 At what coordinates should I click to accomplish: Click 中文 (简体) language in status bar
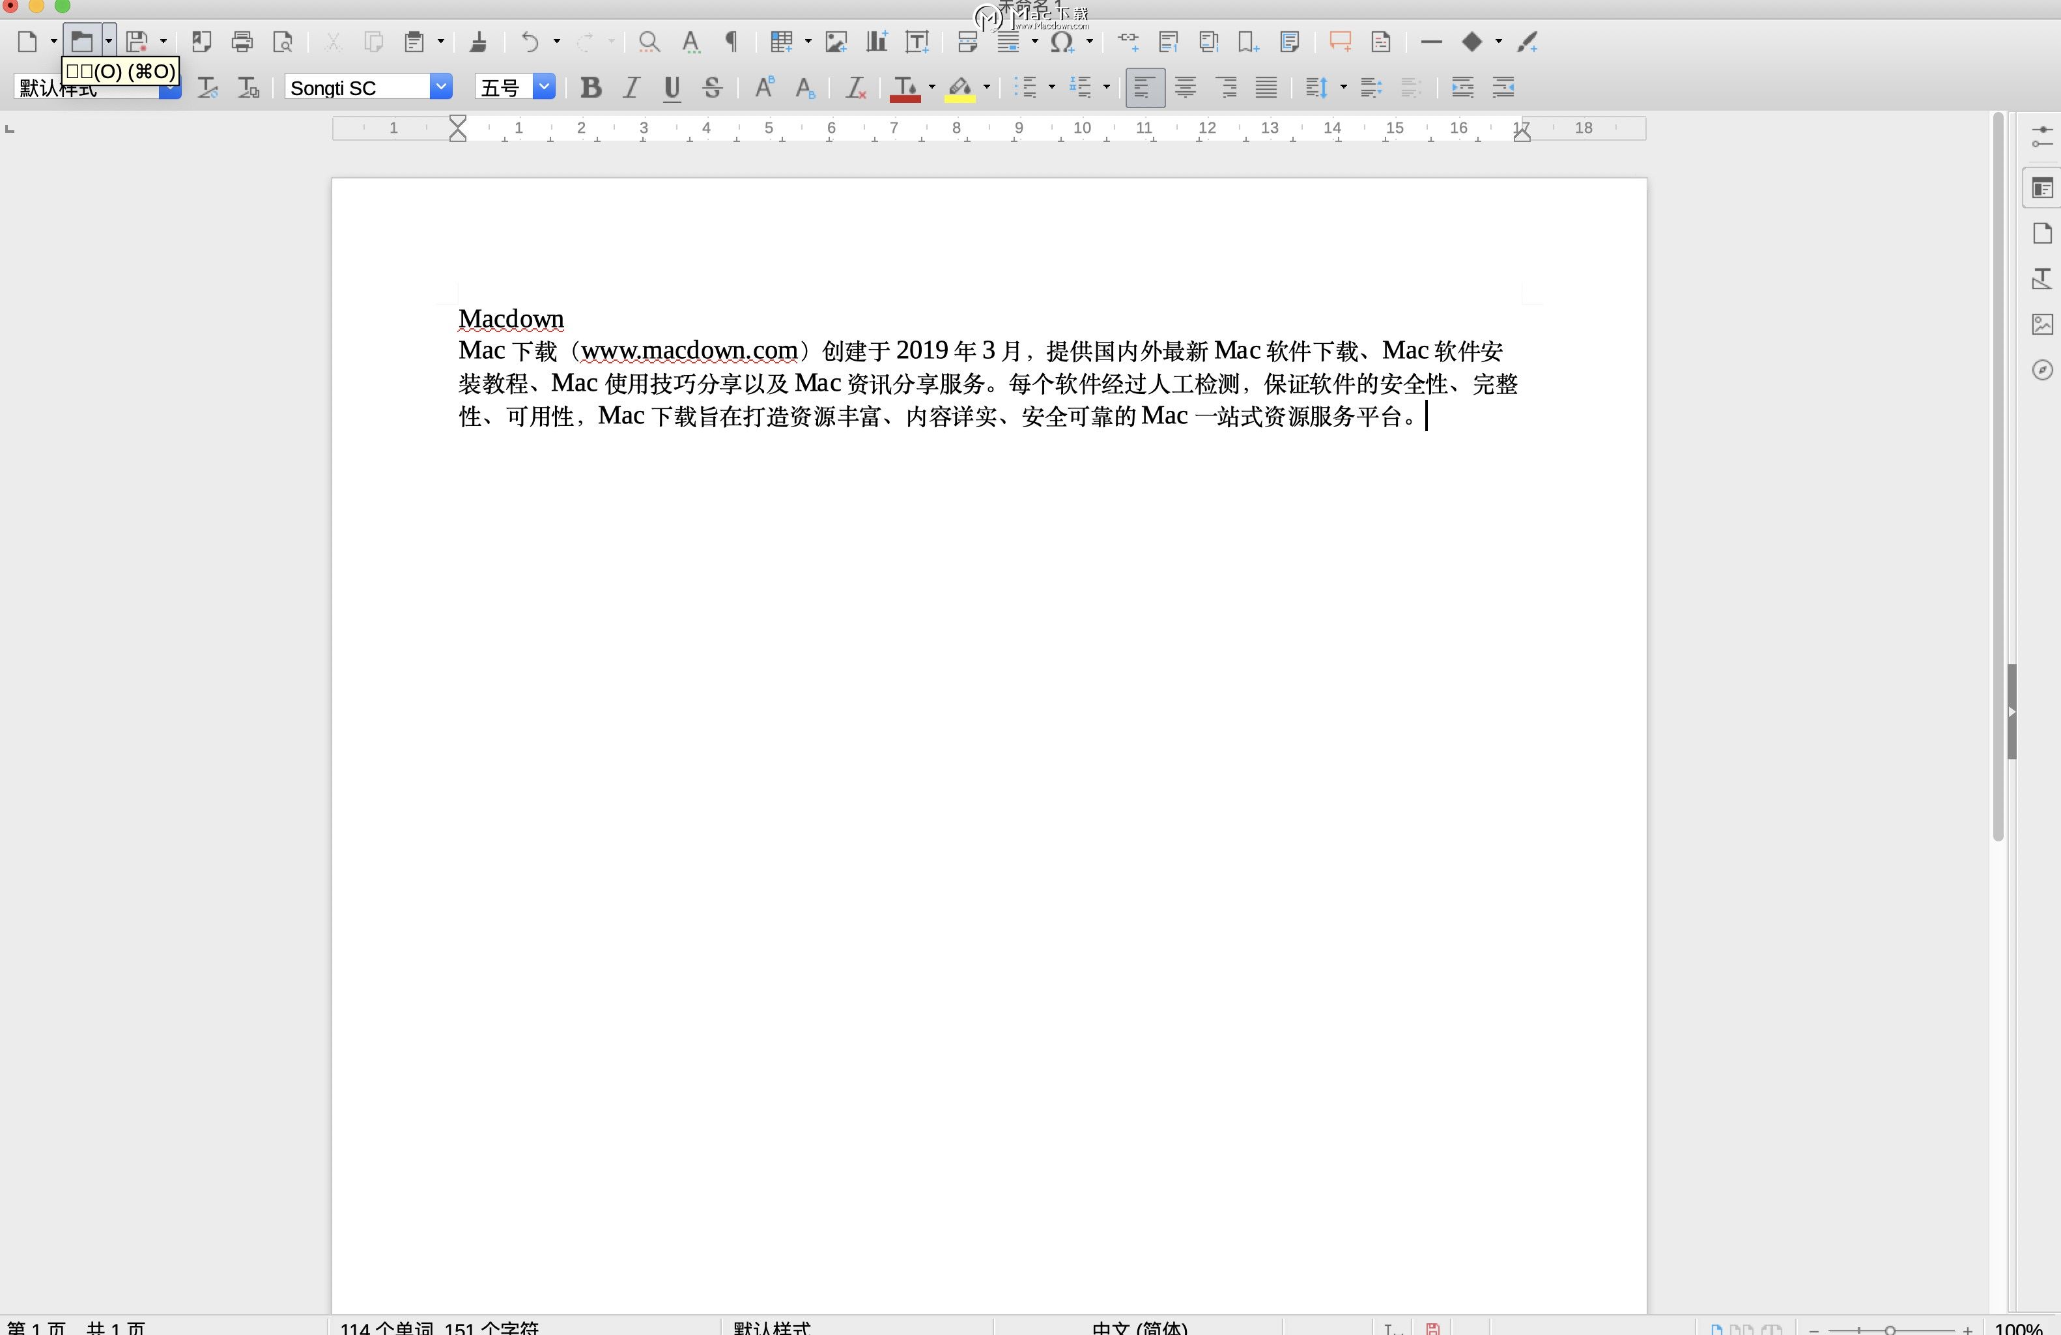click(x=1139, y=1327)
